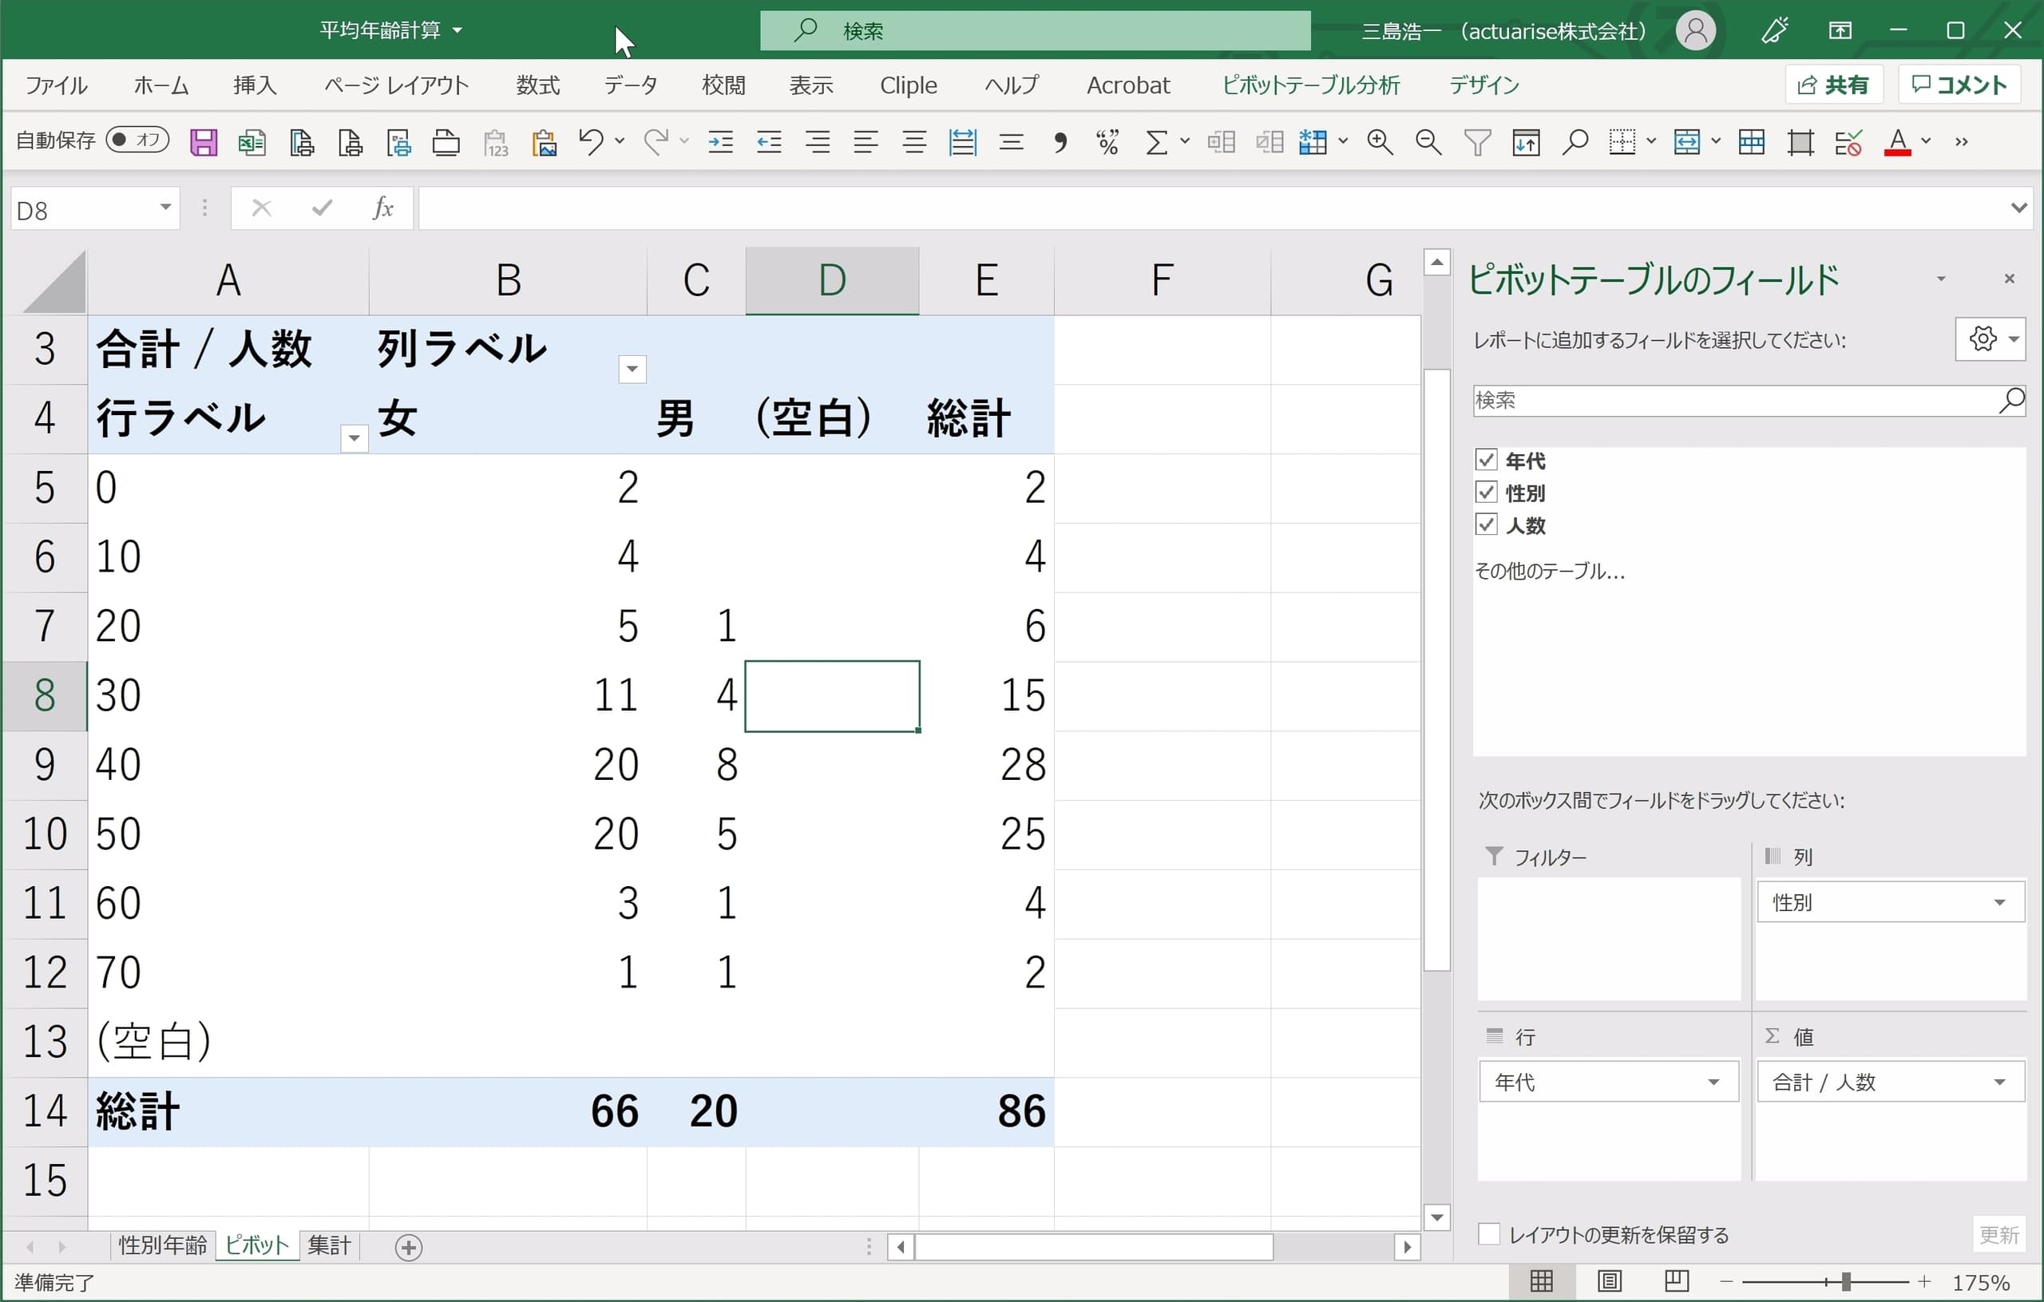Expand the 合計 / 人数 value field dropdown

pyautogui.click(x=1999, y=1082)
